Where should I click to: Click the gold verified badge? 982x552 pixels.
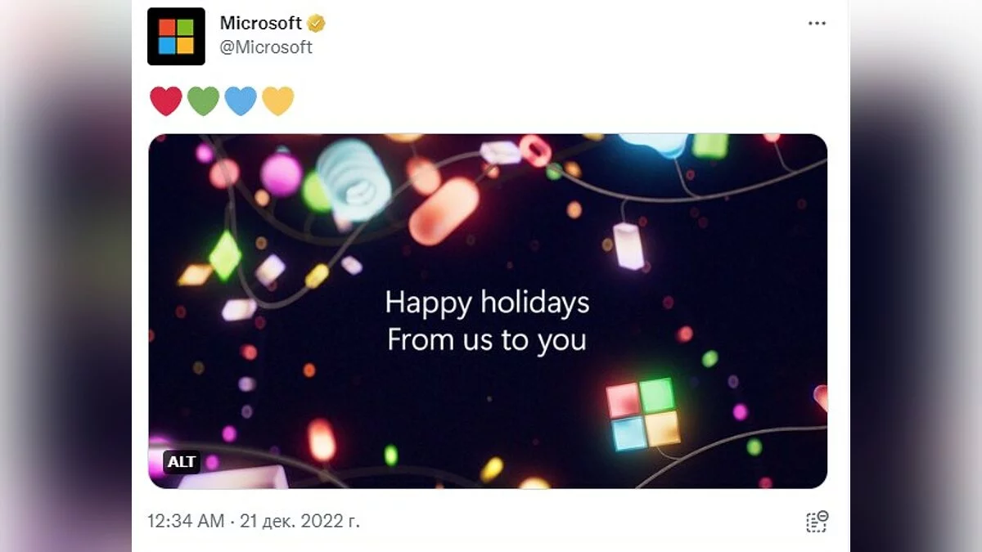point(317,24)
